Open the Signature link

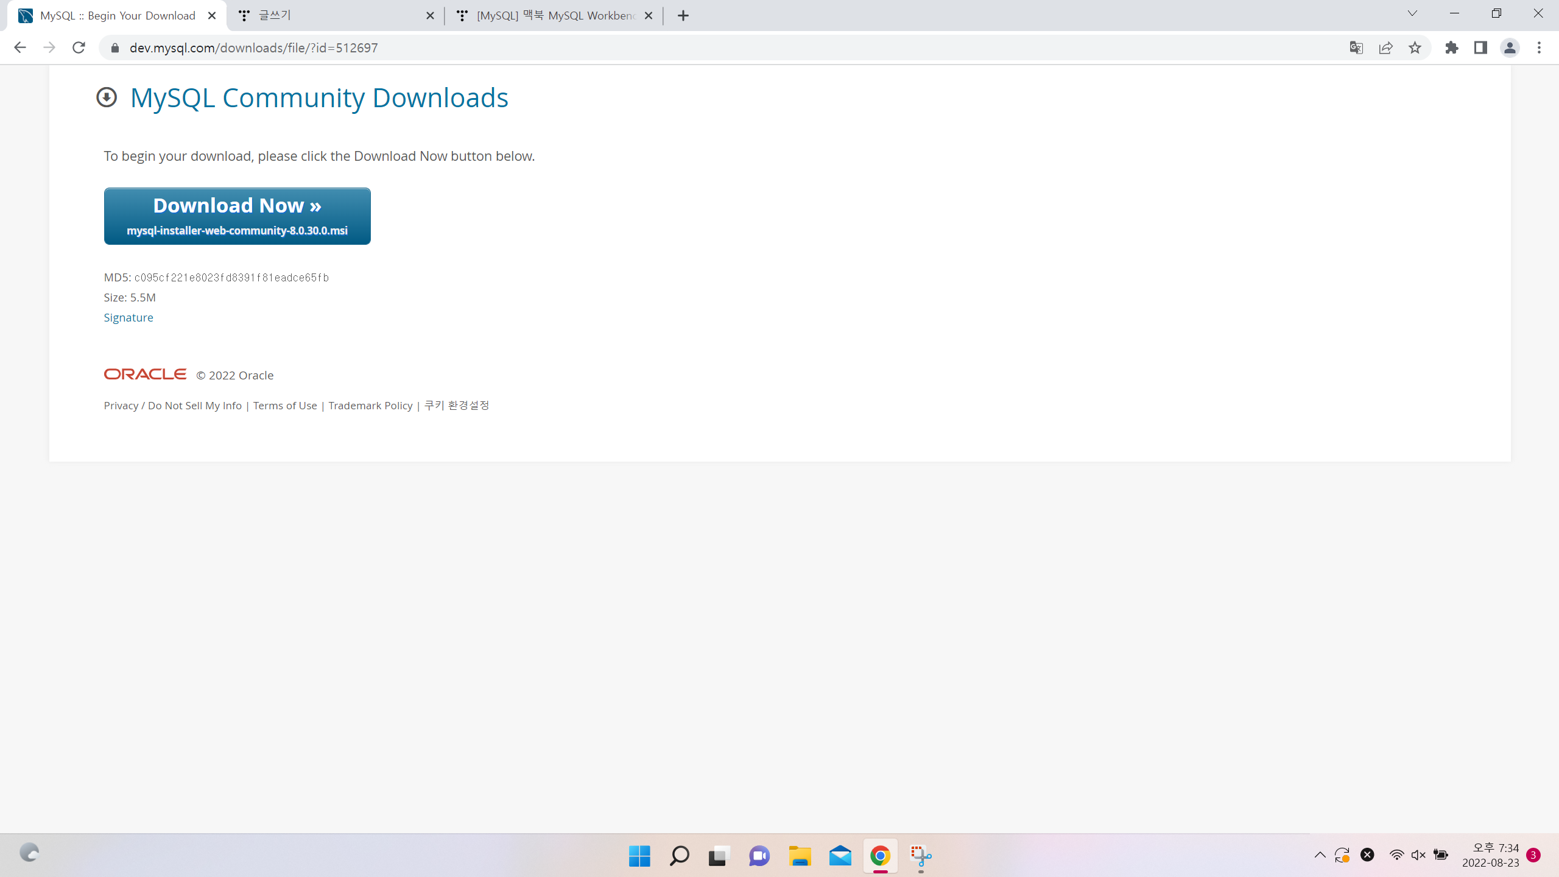[128, 317]
